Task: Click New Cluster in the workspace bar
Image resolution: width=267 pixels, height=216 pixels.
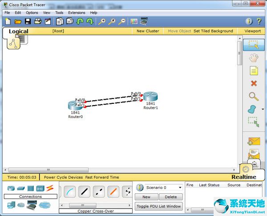Action: coord(148,31)
